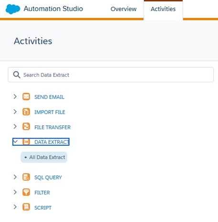Viewport: 218px width, 222px height.
Task: Click the Automation Studio title
Action: 53,9
